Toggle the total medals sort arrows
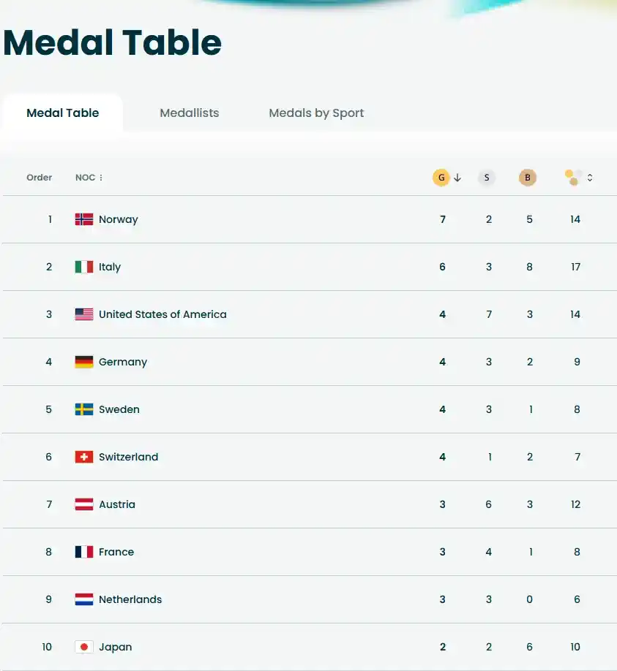Image resolution: width=617 pixels, height=671 pixels. [x=590, y=178]
